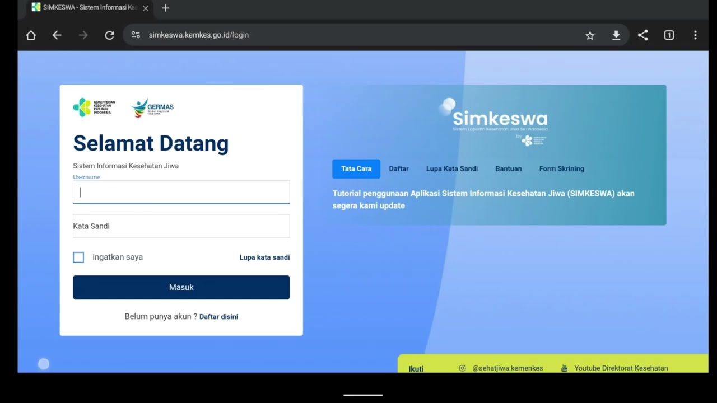
Task: Click the YouTube icon in footer
Action: (564, 368)
